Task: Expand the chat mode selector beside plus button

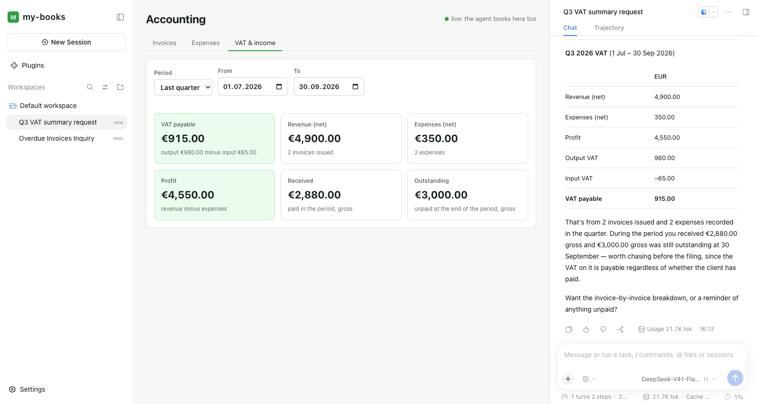Action: [x=589, y=379]
